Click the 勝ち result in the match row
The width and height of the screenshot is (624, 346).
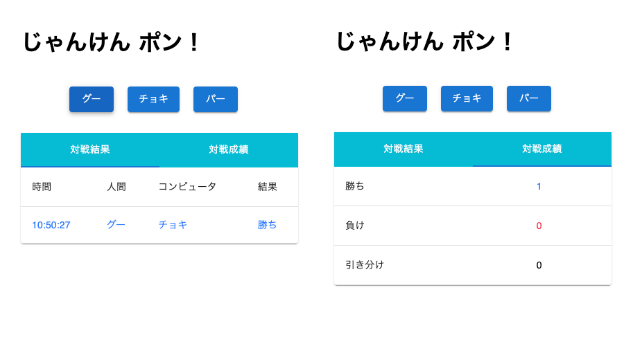click(267, 225)
